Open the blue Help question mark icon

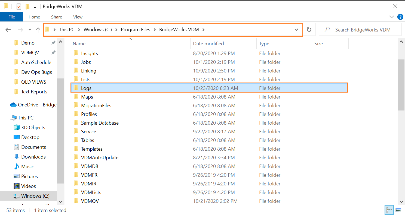[400, 17]
